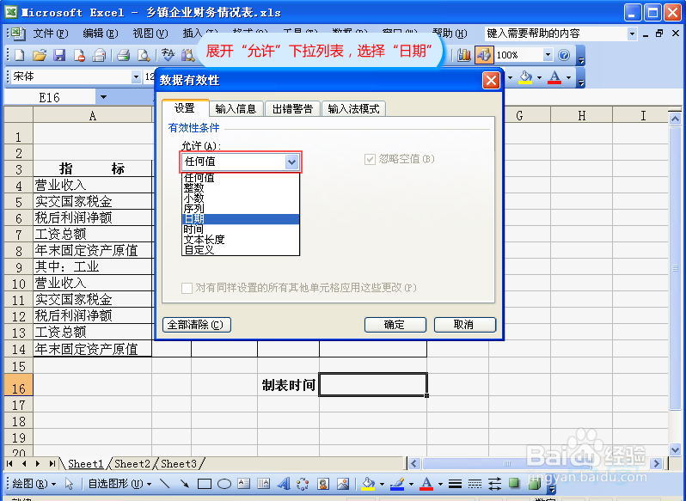Select 整数 in the allow list
The image size is (686, 501).
[241, 188]
